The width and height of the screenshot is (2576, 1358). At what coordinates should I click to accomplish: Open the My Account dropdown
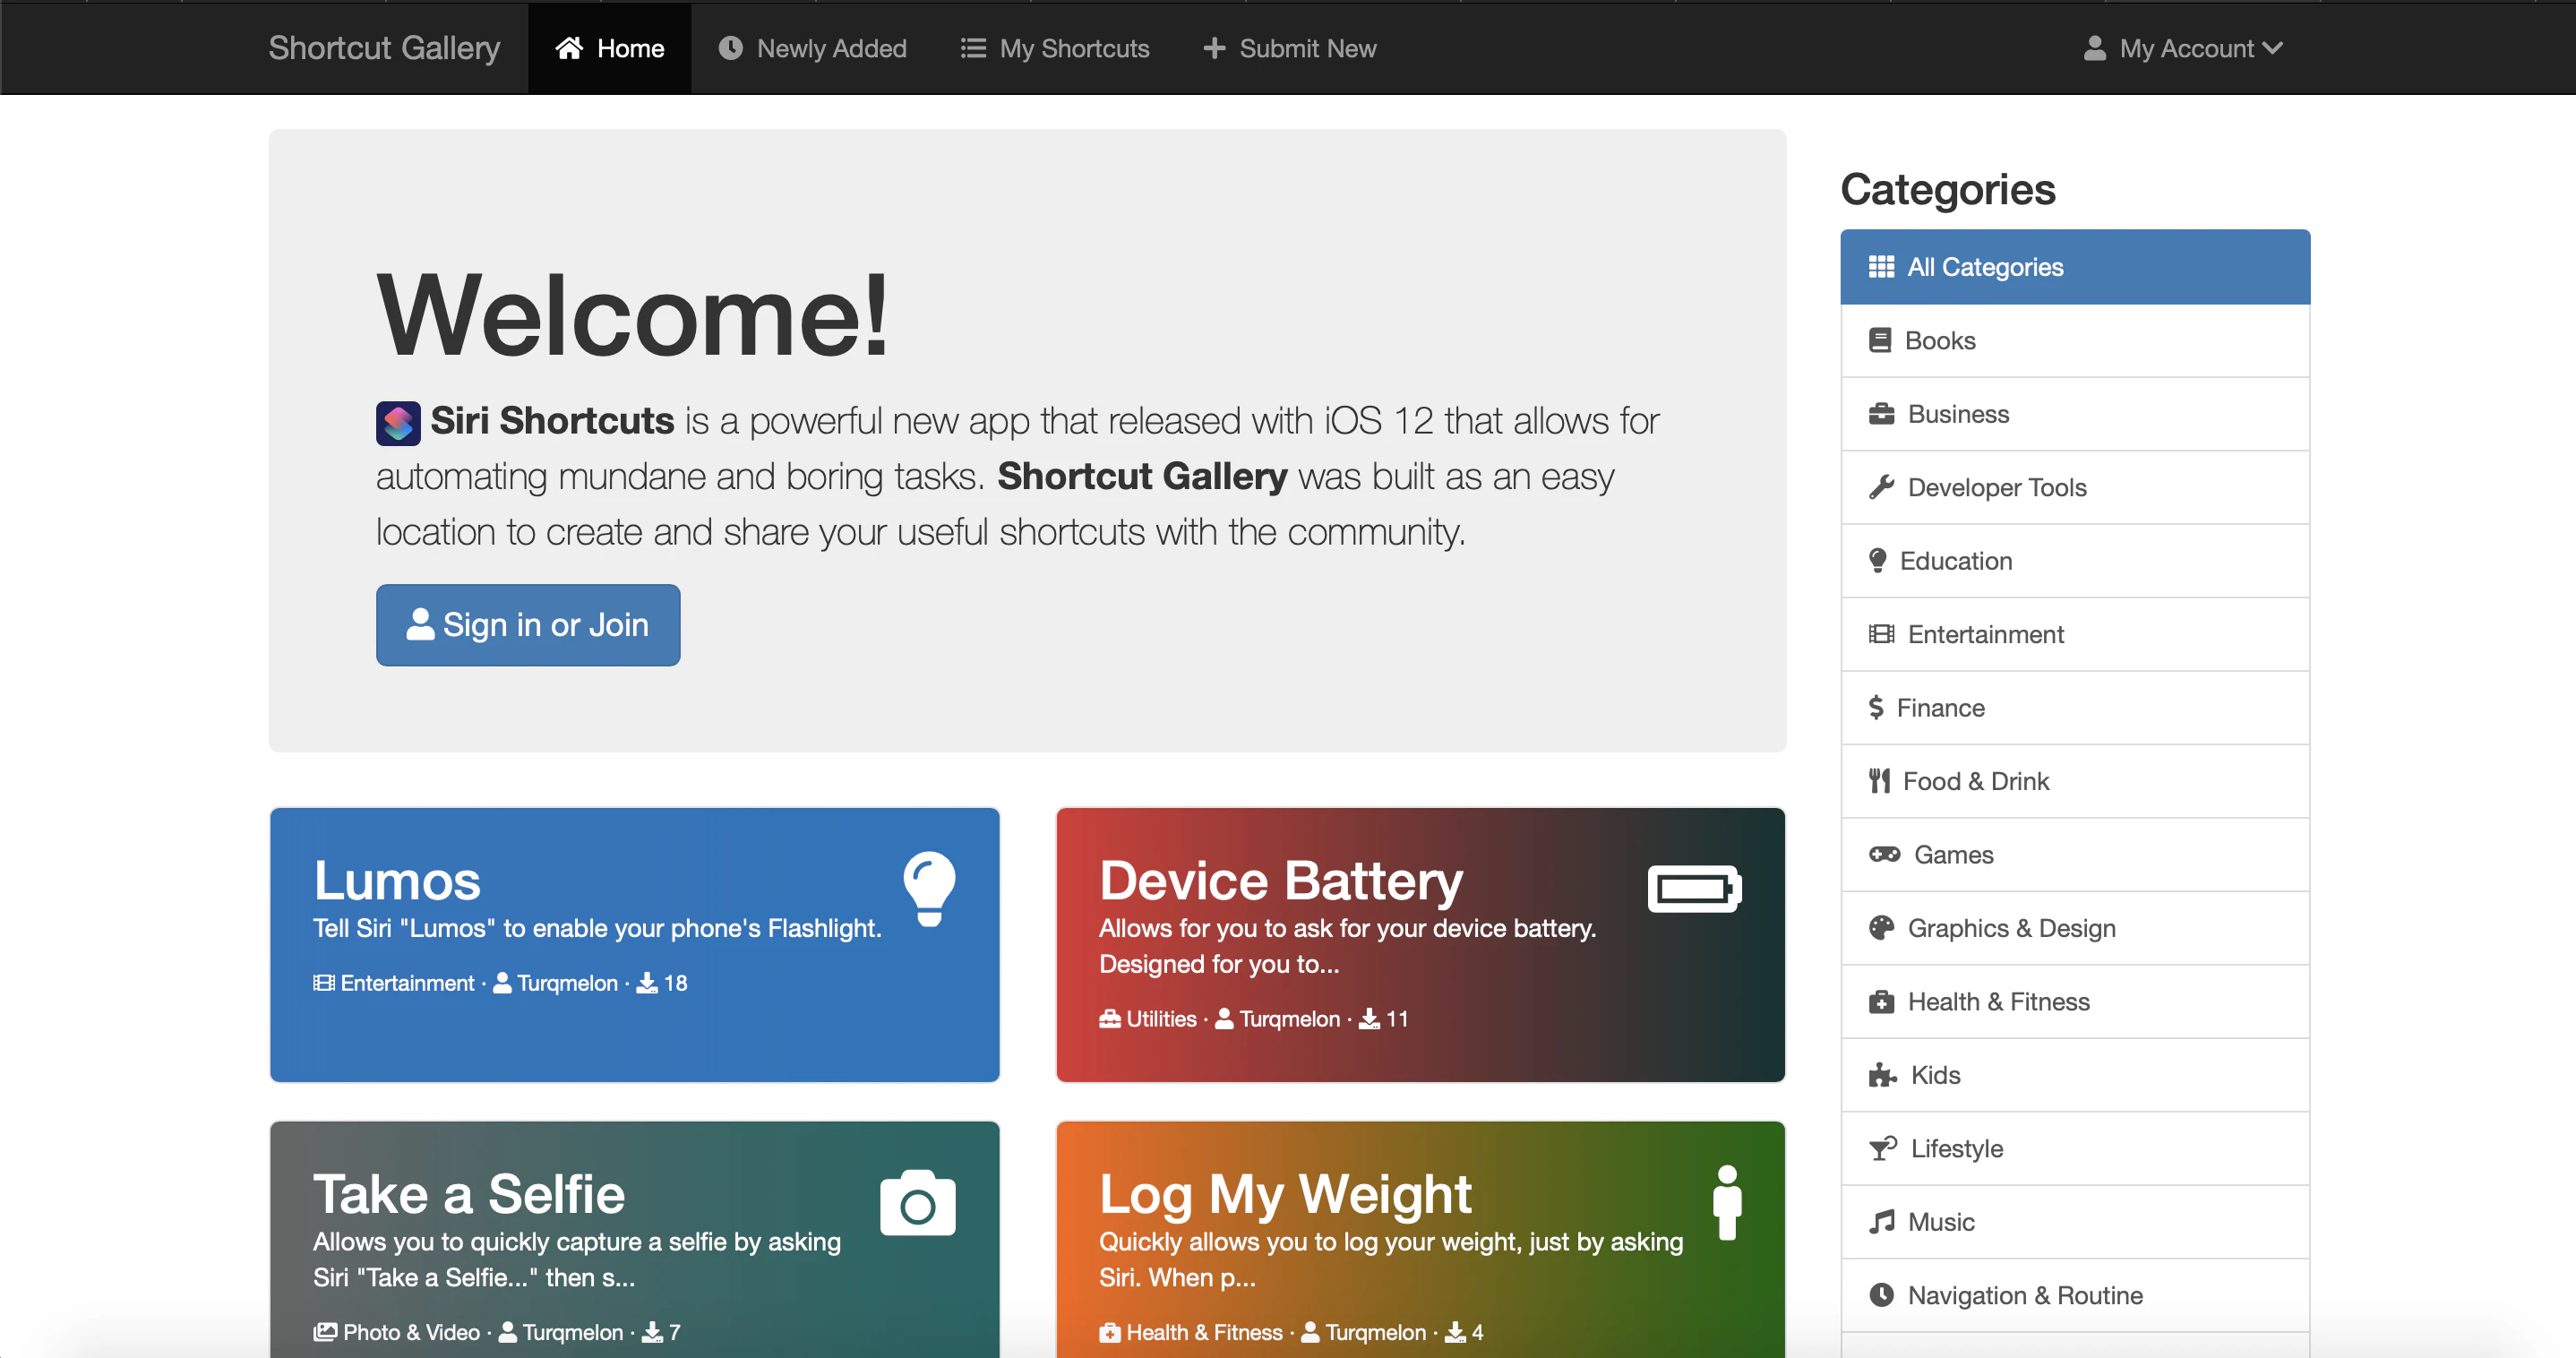(x=2186, y=48)
